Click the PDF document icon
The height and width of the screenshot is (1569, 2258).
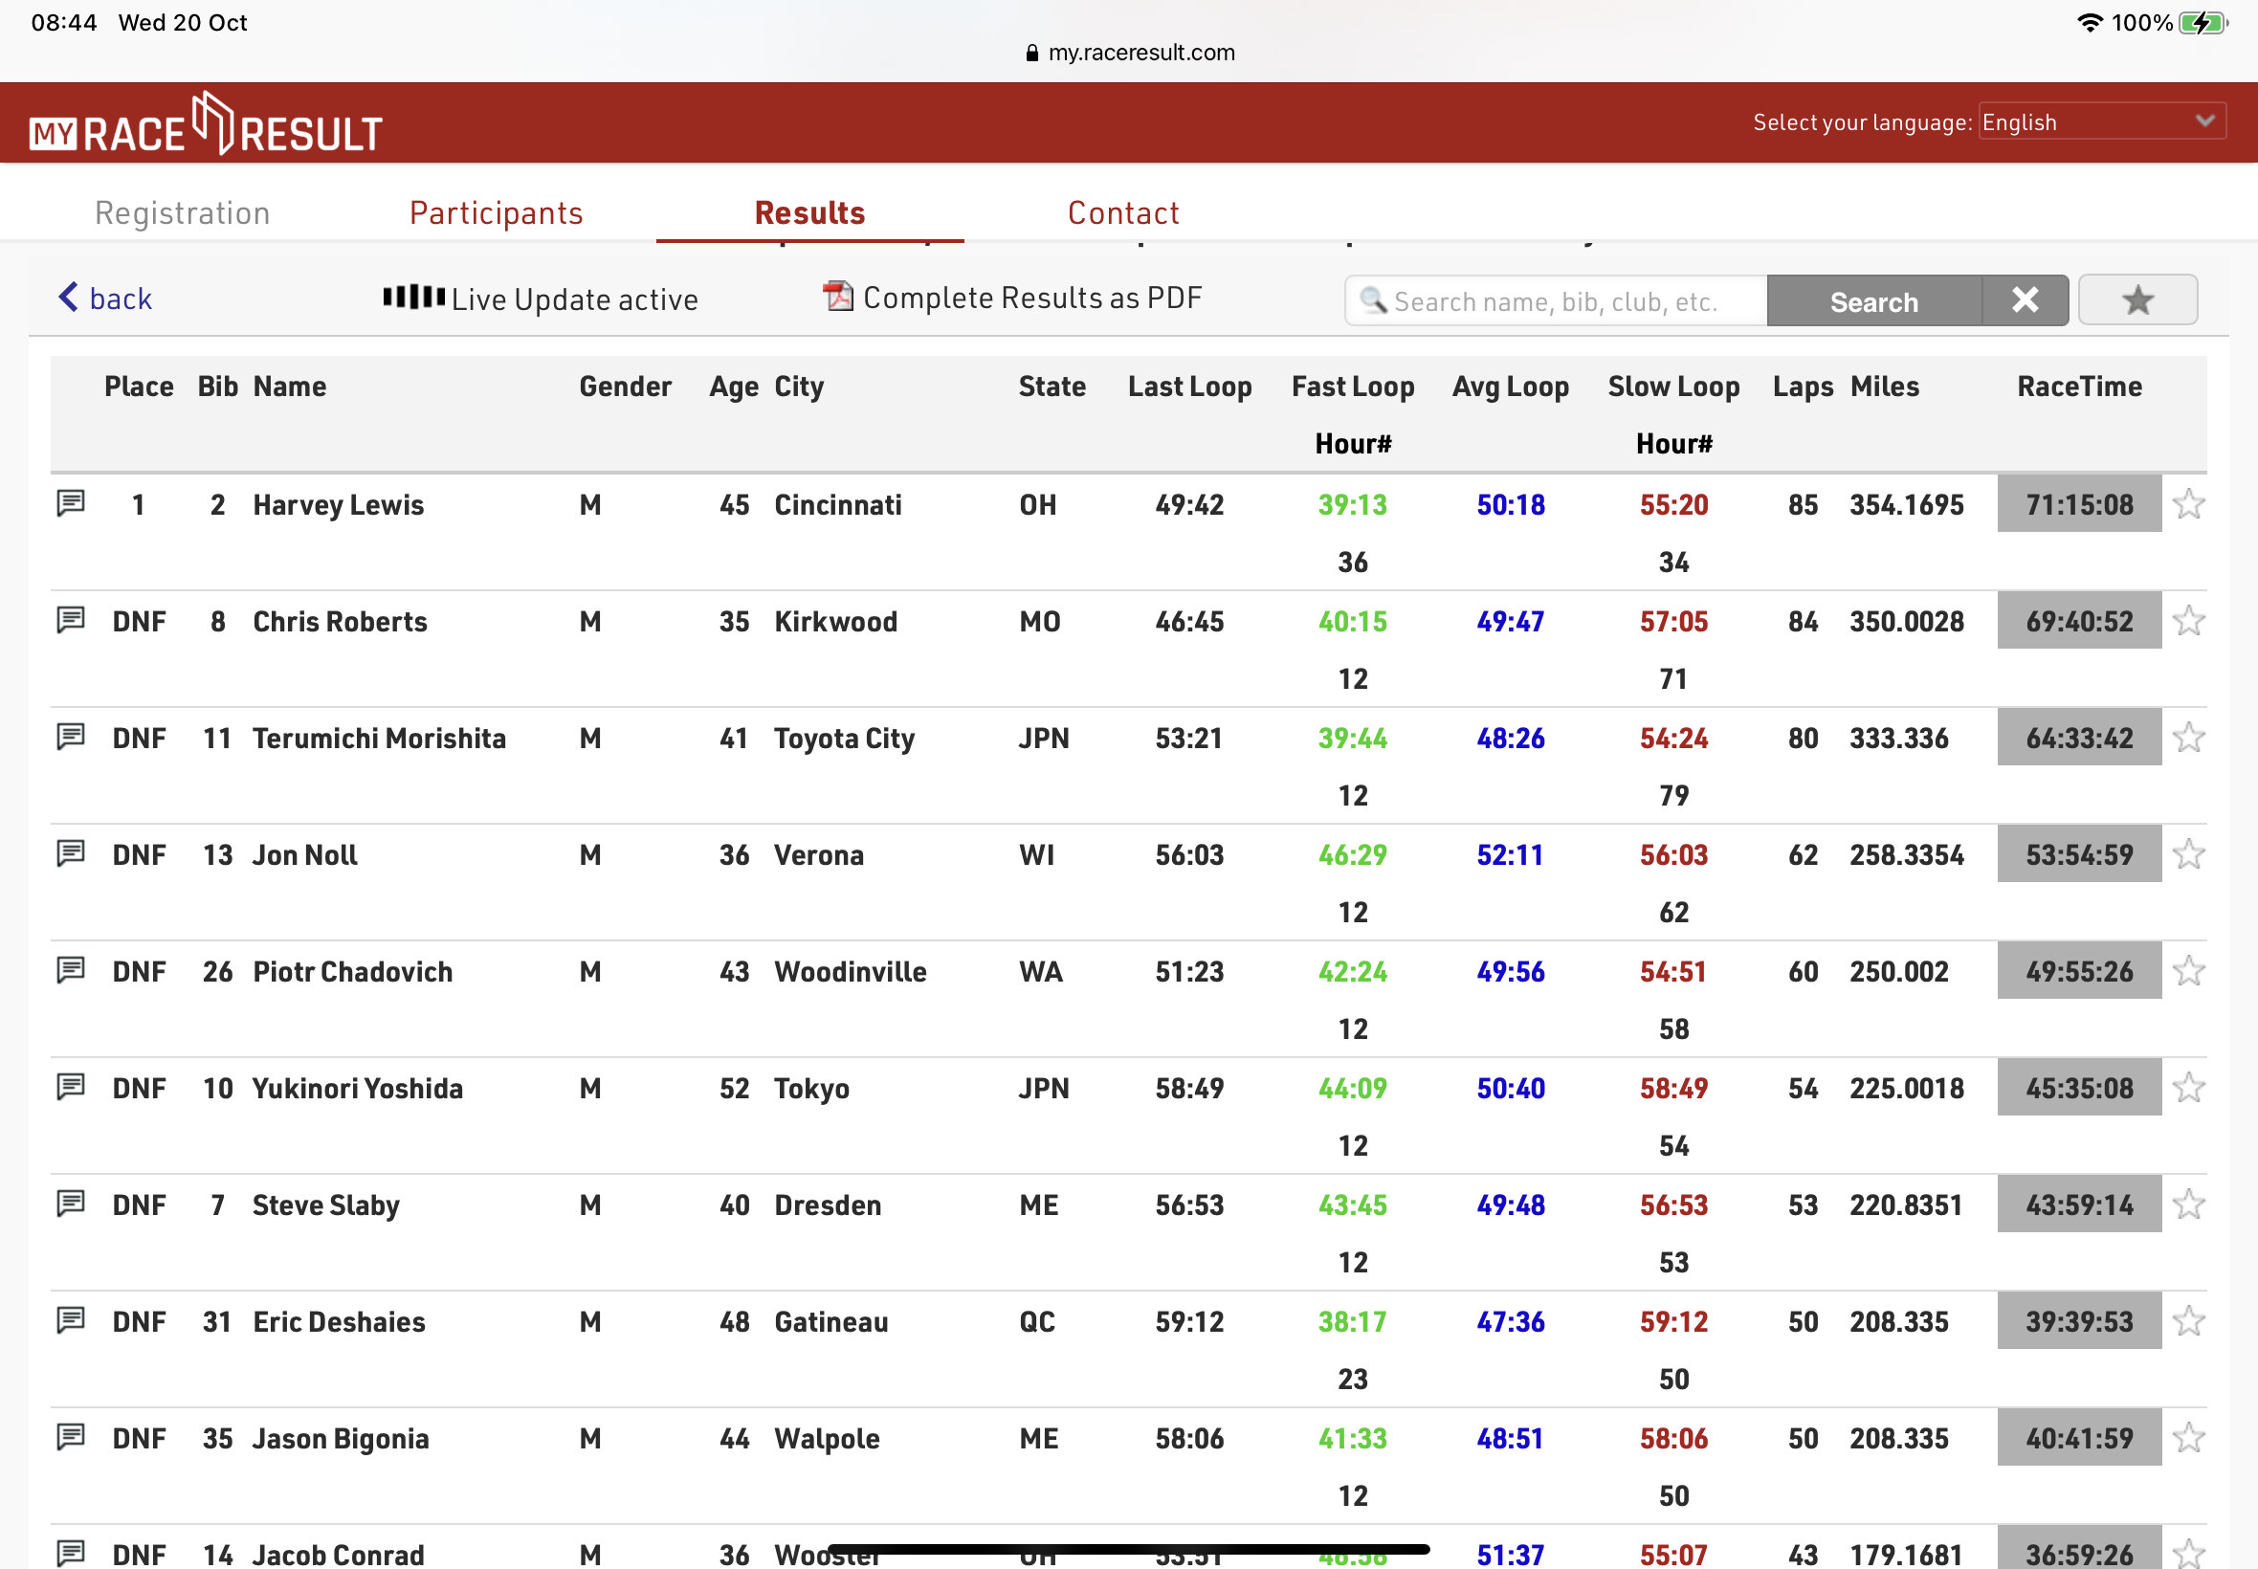837,296
